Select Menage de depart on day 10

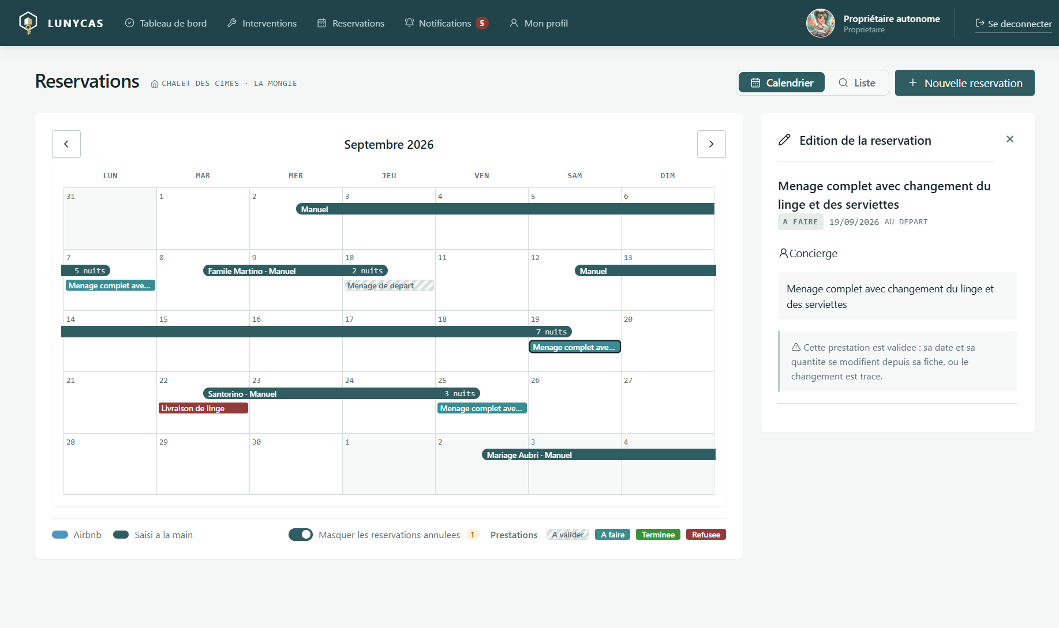point(389,285)
